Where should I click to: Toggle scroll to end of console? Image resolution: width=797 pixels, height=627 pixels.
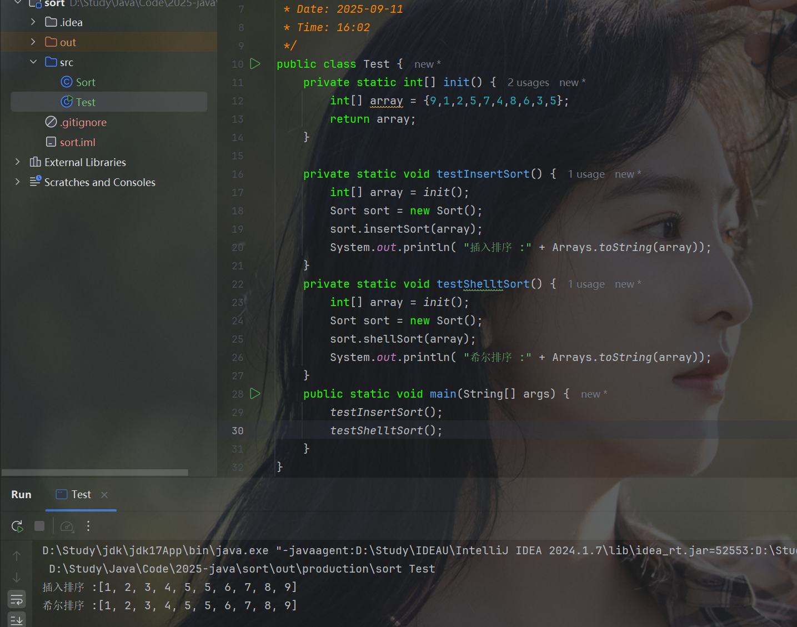17,620
